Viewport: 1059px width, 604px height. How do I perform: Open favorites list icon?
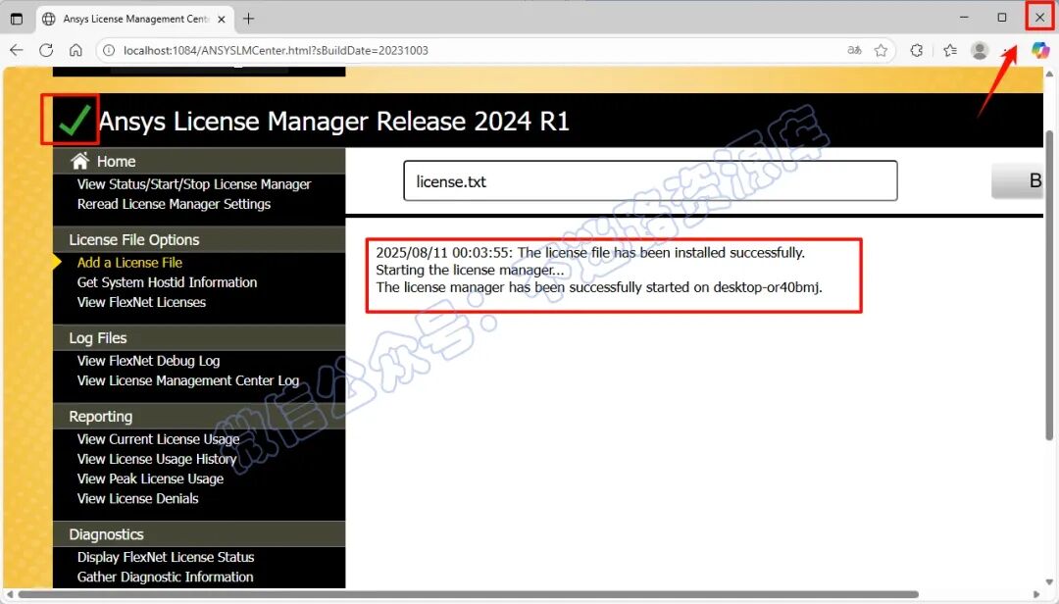click(x=950, y=50)
